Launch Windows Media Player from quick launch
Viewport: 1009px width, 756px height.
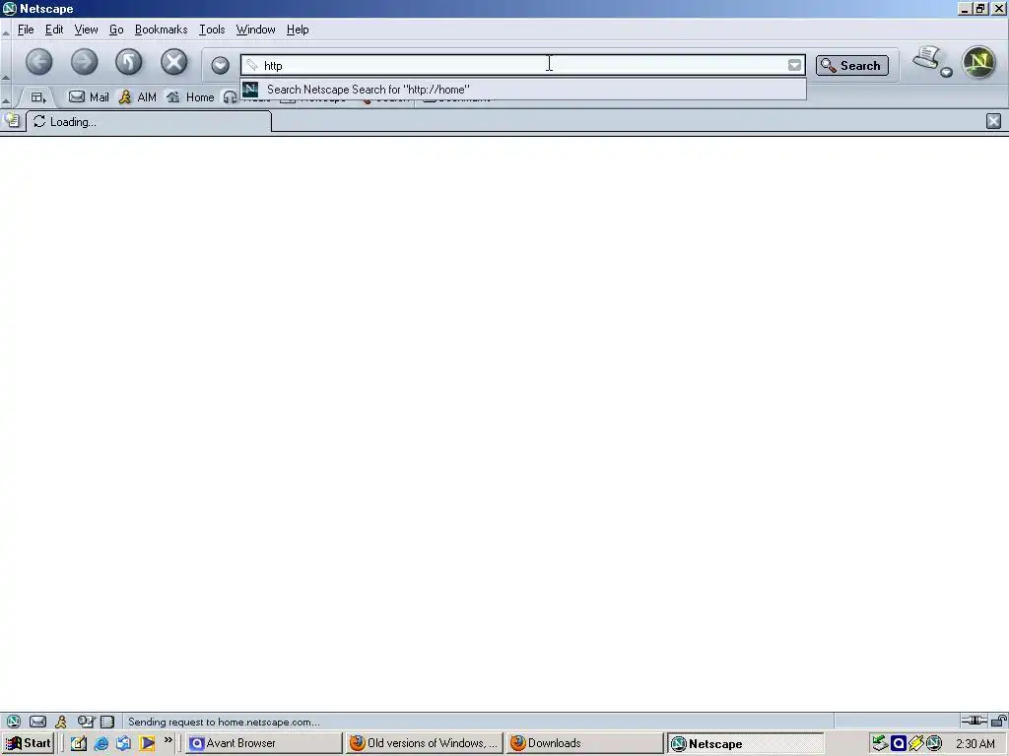(x=147, y=743)
